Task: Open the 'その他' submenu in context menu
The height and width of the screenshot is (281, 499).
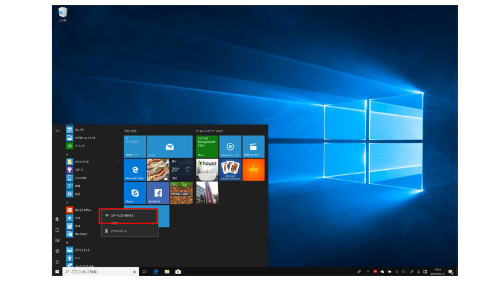Action: pos(130,223)
